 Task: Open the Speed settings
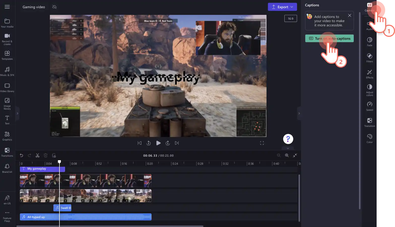pyautogui.click(x=369, y=106)
